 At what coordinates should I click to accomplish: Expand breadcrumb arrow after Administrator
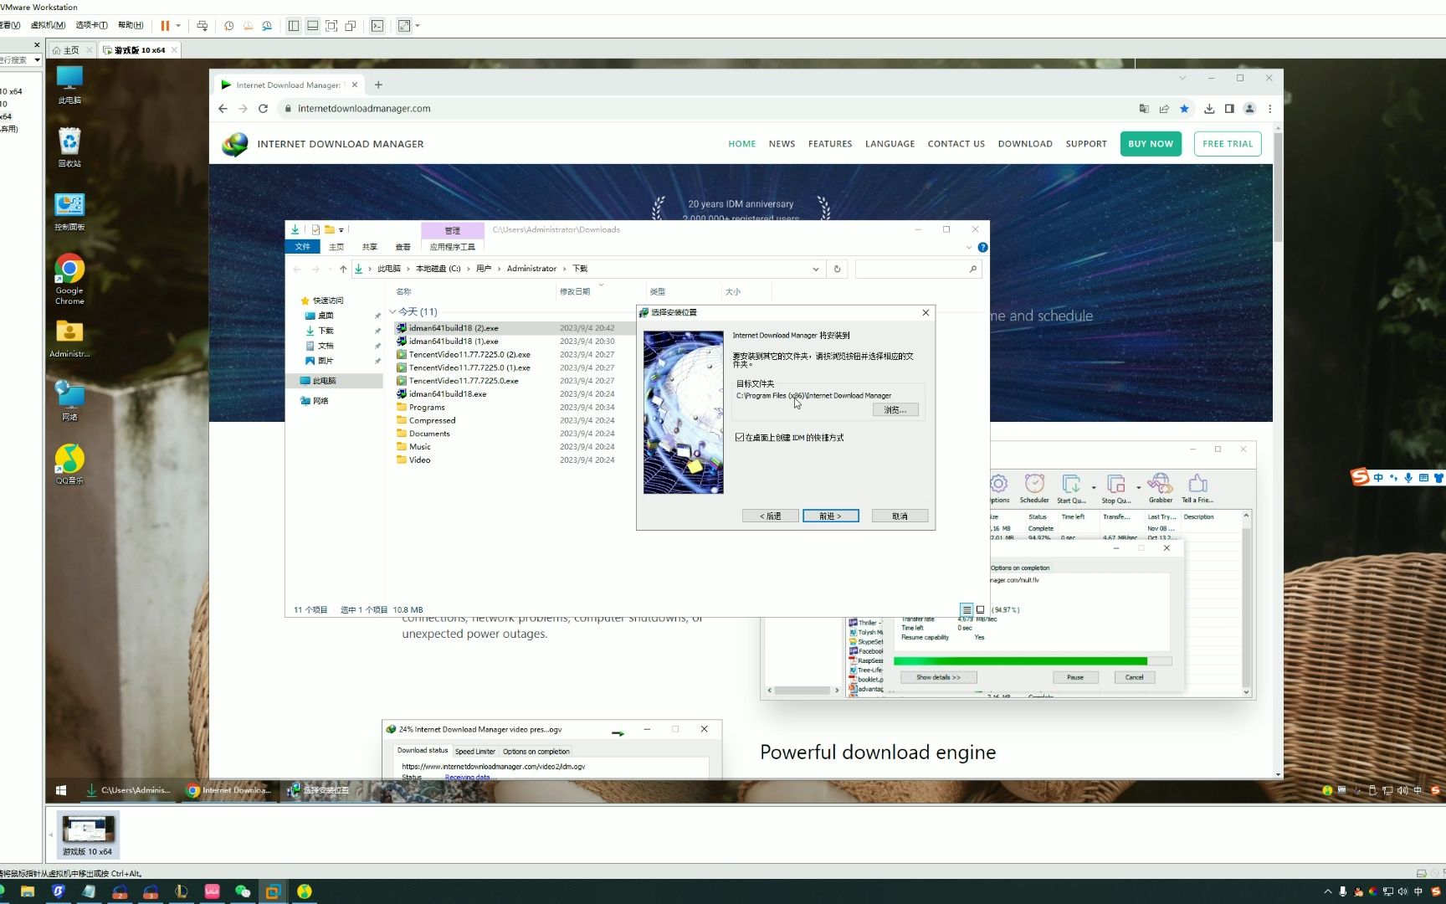565,269
